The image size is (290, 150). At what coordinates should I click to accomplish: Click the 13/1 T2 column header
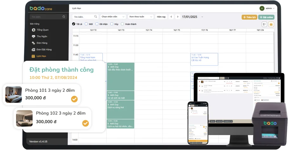93,30
